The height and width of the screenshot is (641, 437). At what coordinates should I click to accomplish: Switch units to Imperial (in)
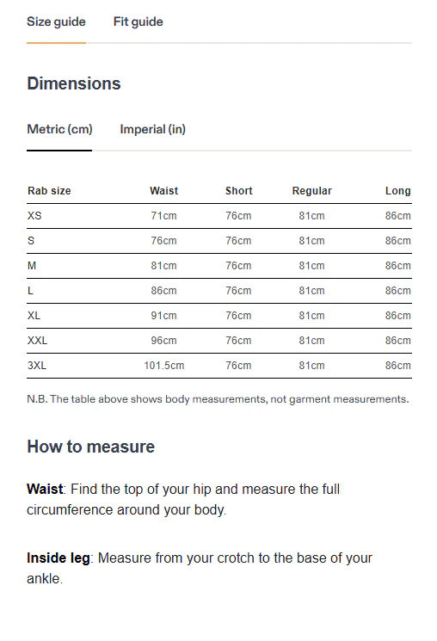pyautogui.click(x=152, y=129)
